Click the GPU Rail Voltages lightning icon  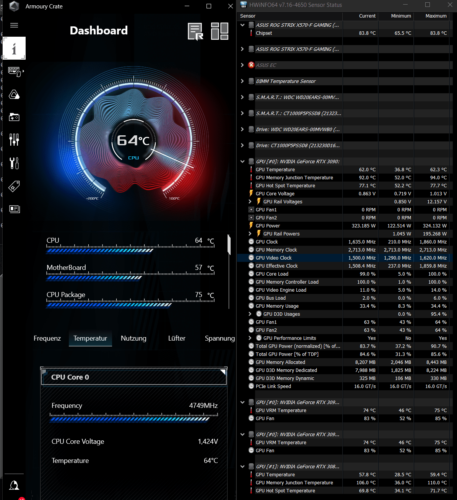point(259,201)
